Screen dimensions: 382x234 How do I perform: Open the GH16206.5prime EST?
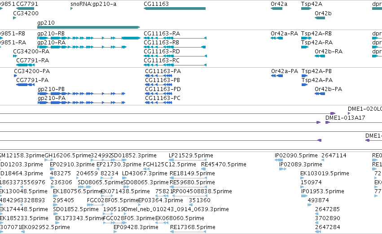[x=49, y=160]
